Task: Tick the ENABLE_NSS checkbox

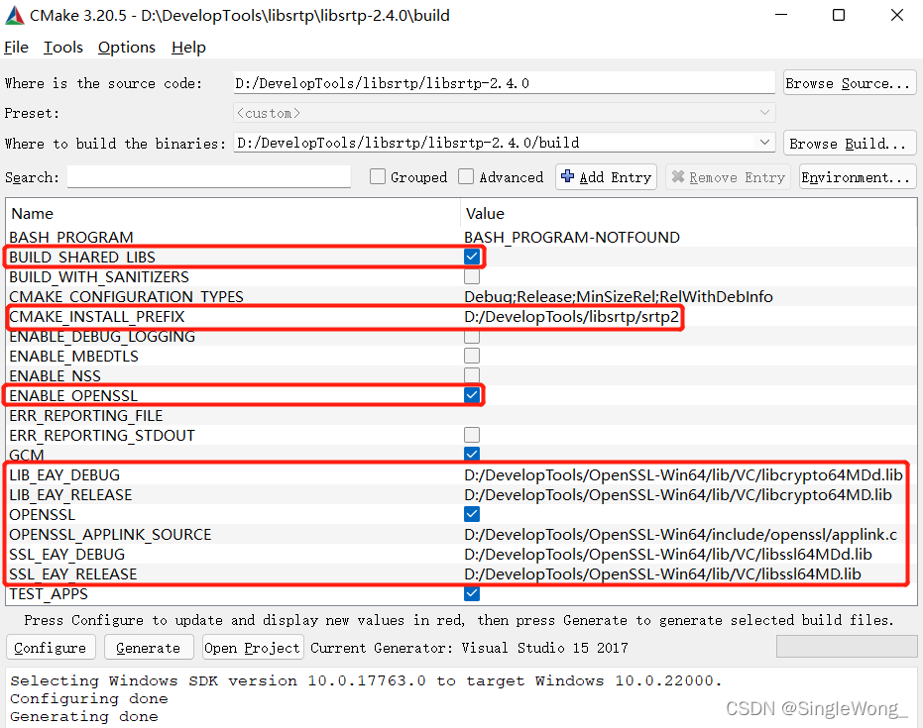Action: [x=472, y=375]
